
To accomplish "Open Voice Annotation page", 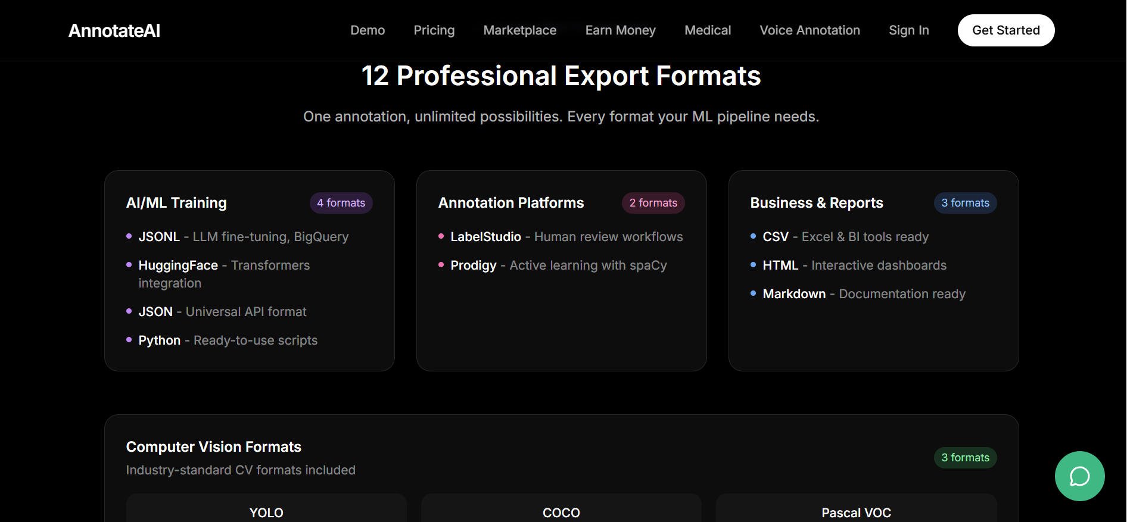I will [x=810, y=30].
